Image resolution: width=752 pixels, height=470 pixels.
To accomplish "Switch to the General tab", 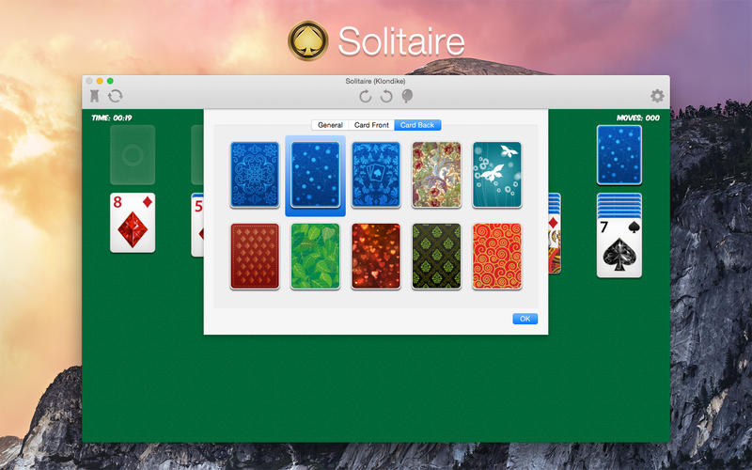I will (330, 125).
